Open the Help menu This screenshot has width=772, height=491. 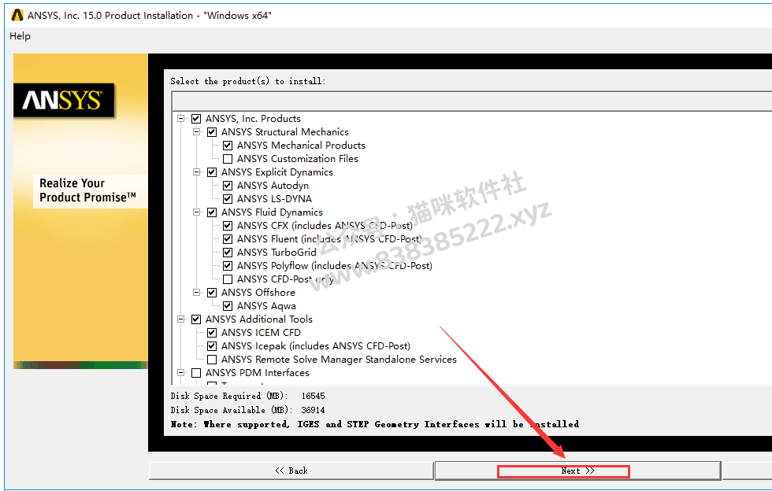click(20, 36)
